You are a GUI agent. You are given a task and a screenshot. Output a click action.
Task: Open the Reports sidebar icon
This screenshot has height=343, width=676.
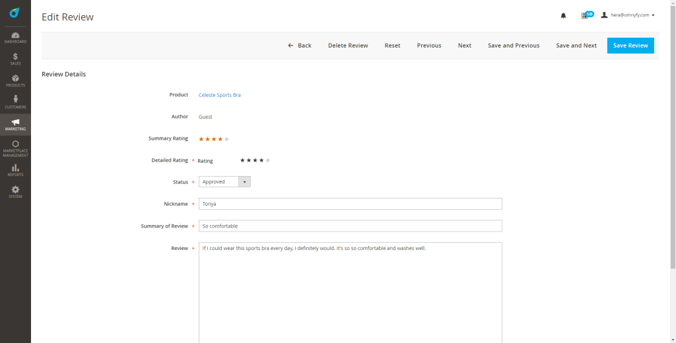coord(15,170)
